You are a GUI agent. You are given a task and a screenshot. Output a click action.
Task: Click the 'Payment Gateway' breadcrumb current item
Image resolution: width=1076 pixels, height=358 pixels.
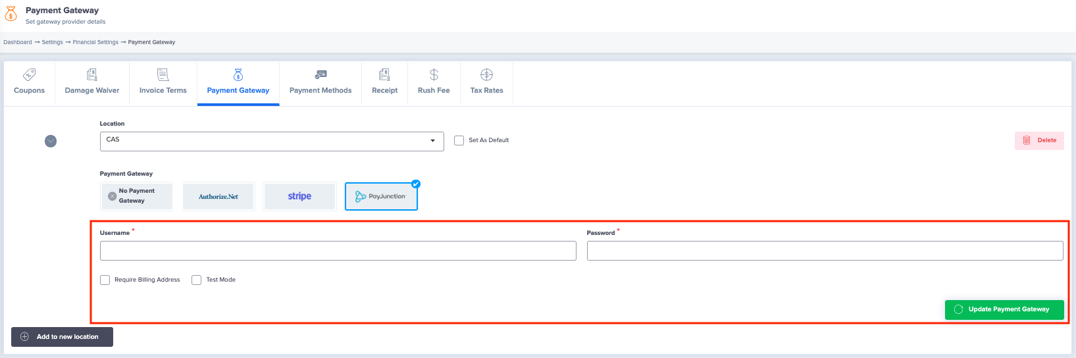click(151, 42)
